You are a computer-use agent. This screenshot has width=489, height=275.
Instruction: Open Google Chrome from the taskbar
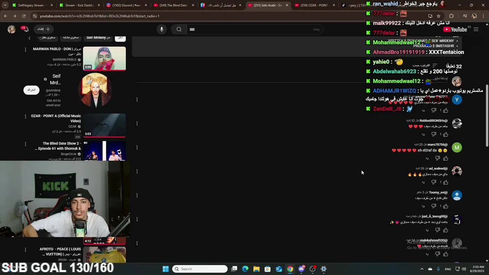point(290,269)
